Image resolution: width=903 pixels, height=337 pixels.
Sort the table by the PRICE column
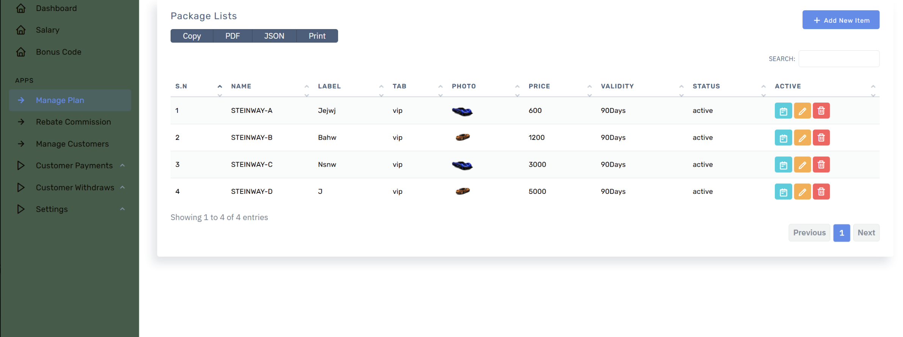(539, 86)
